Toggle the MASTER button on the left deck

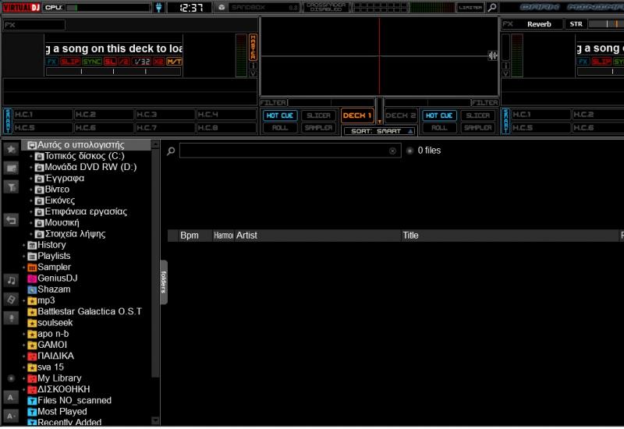253,47
